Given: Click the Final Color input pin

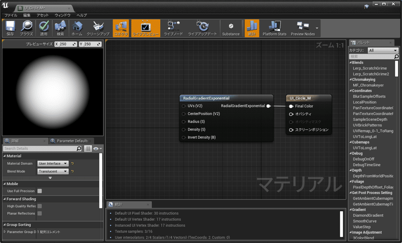Looking at the screenshot, I should coord(291,106).
